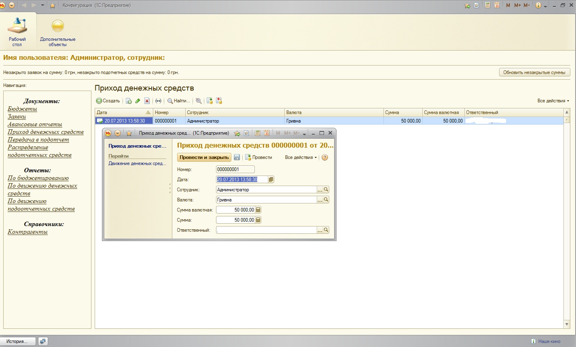Click Наше кино notification in status bar

[x=546, y=341]
